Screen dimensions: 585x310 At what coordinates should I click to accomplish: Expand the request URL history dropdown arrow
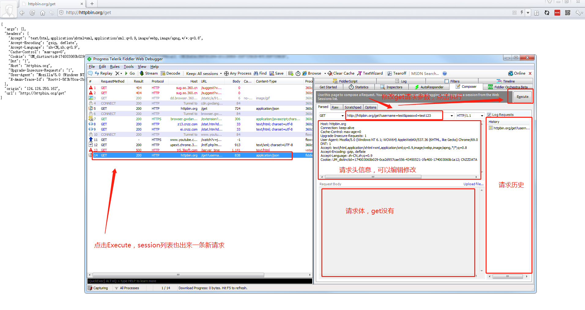(x=452, y=116)
